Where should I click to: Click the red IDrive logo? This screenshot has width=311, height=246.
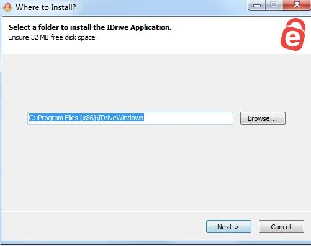(x=293, y=35)
